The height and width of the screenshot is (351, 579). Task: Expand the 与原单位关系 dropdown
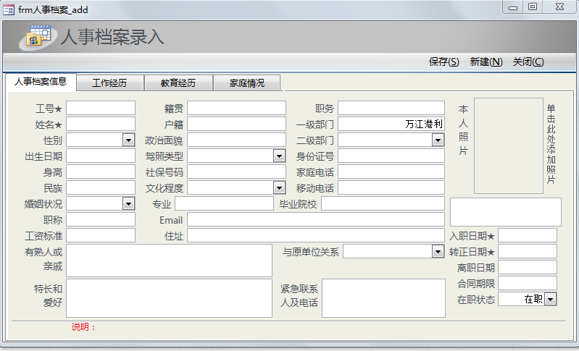438,252
